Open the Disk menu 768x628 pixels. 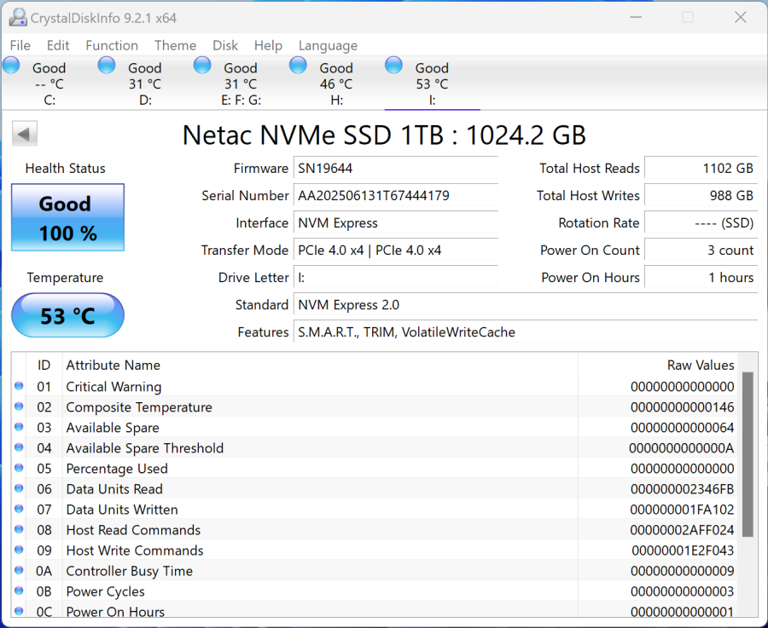point(225,45)
